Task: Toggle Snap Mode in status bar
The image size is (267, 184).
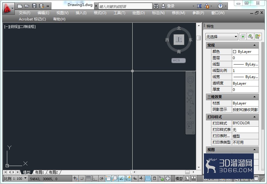Action: [x=82, y=178]
